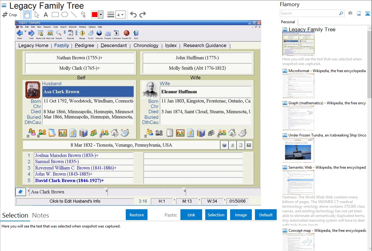
Task: Open the Legacy Family Tree snapshot thumbnail
Action: 298,44
